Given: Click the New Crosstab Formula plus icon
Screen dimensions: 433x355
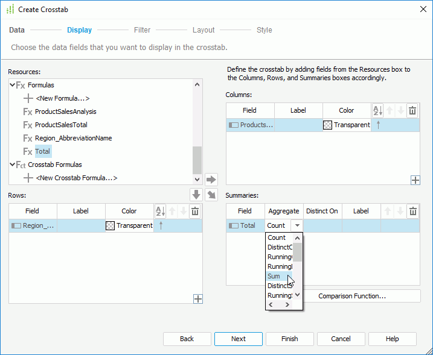Looking at the screenshot, I should click(x=28, y=178).
